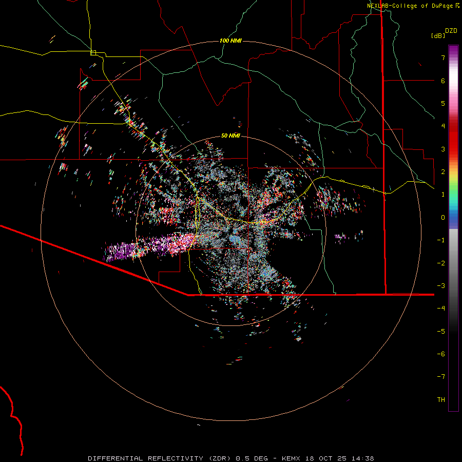Image resolution: width=462 pixels, height=462 pixels.
Task: Click the Differential Reflectivity (ZDR) title text
Action: pos(160,458)
